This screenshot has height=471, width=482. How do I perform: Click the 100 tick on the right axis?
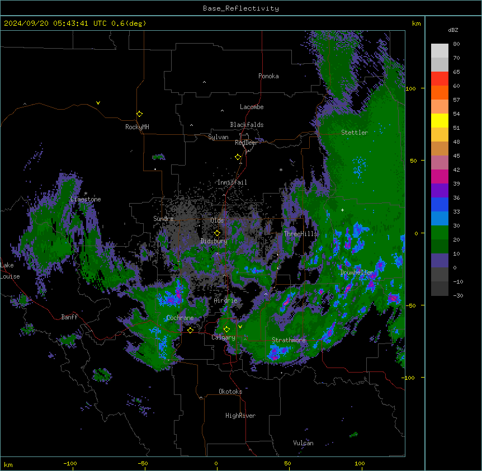410,88
